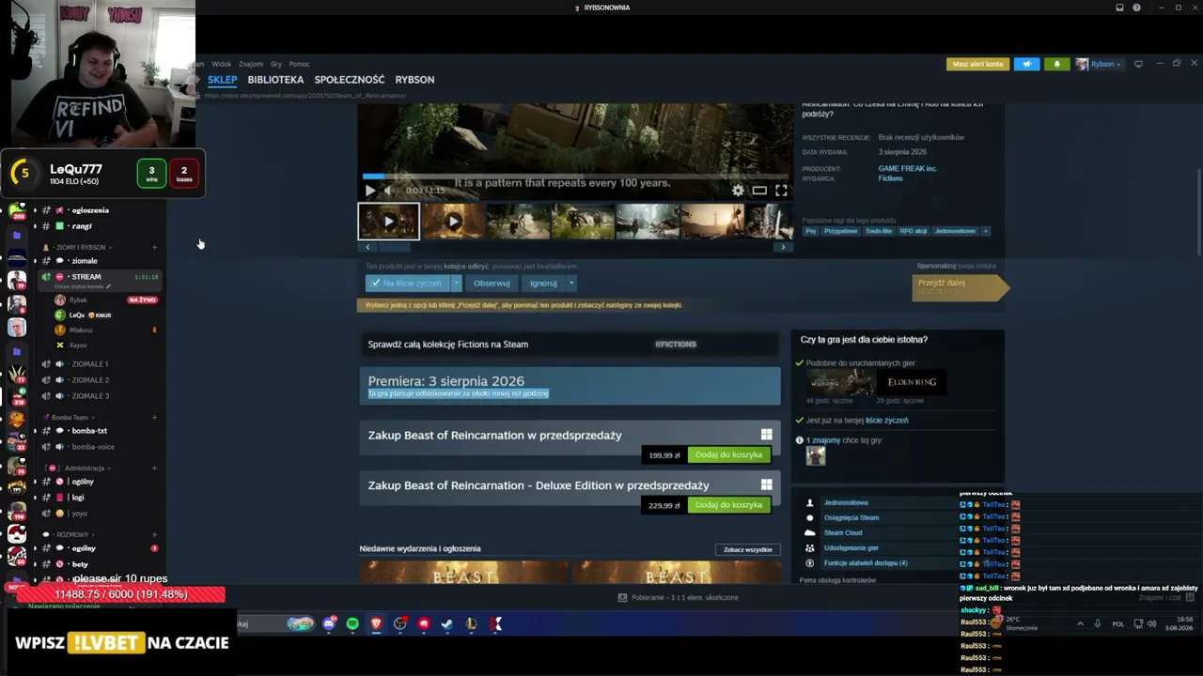Open the 'Osiągnięcia Steam' feature link
Screen dimensions: 1203x676
click(851, 517)
